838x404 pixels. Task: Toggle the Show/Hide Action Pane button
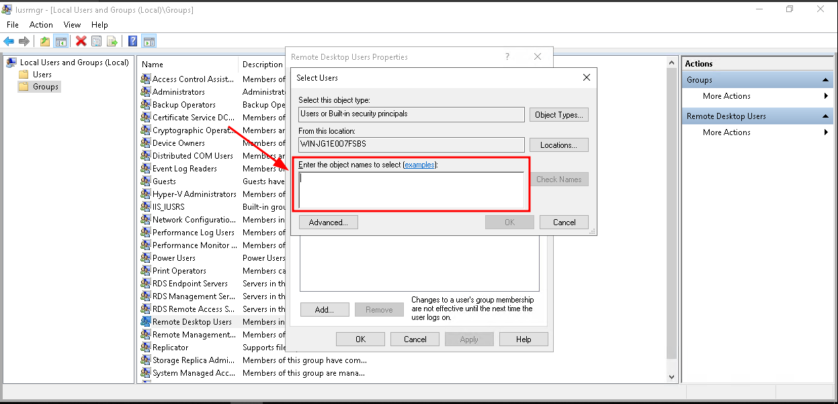[149, 42]
